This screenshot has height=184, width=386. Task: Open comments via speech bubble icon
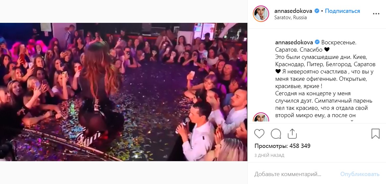point(276,134)
